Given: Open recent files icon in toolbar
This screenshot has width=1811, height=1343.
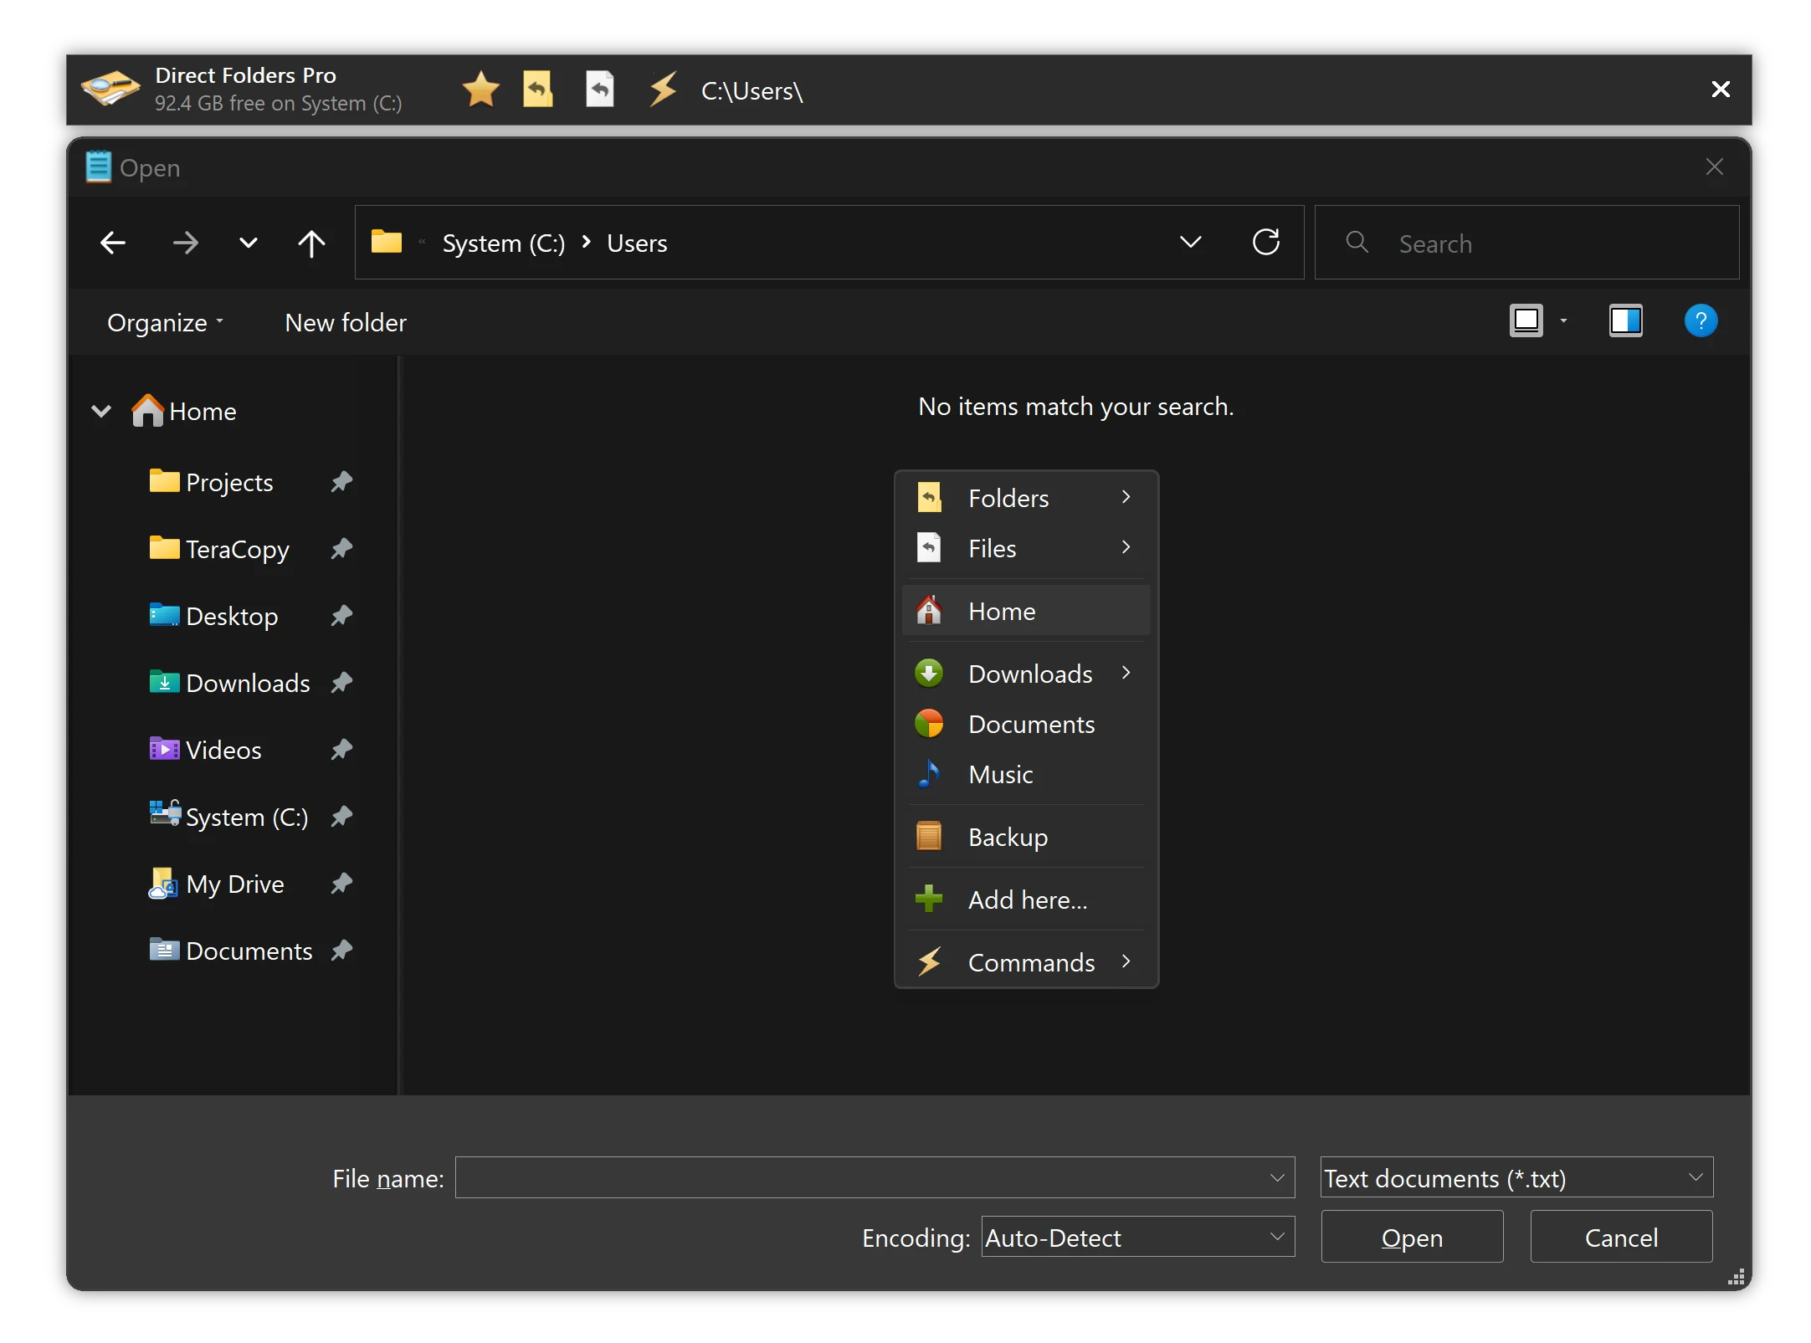Looking at the screenshot, I should point(599,90).
